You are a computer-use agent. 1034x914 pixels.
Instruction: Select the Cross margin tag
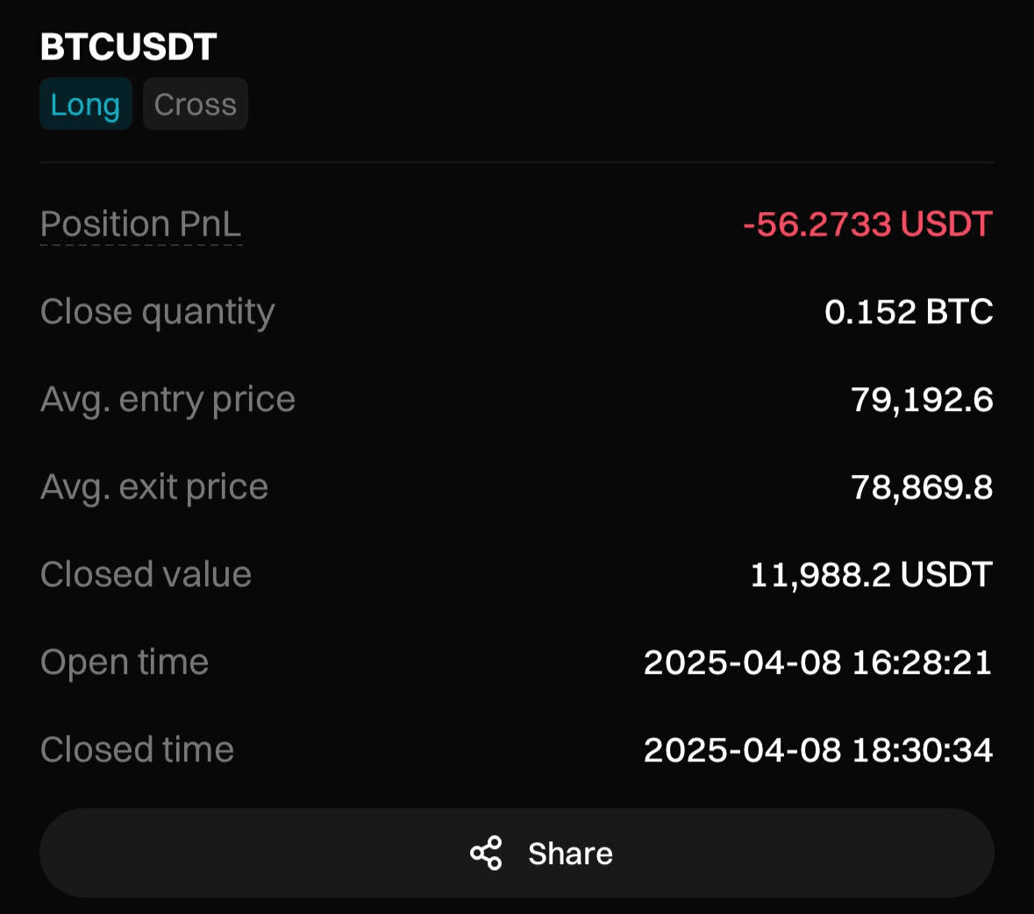coord(195,104)
